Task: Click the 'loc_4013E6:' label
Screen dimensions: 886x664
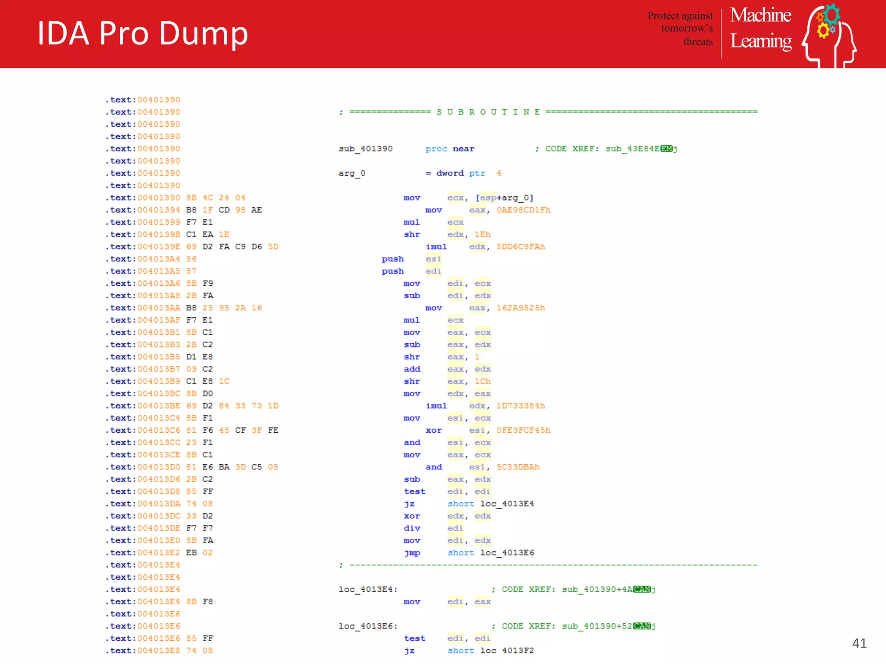Action: pos(368,626)
